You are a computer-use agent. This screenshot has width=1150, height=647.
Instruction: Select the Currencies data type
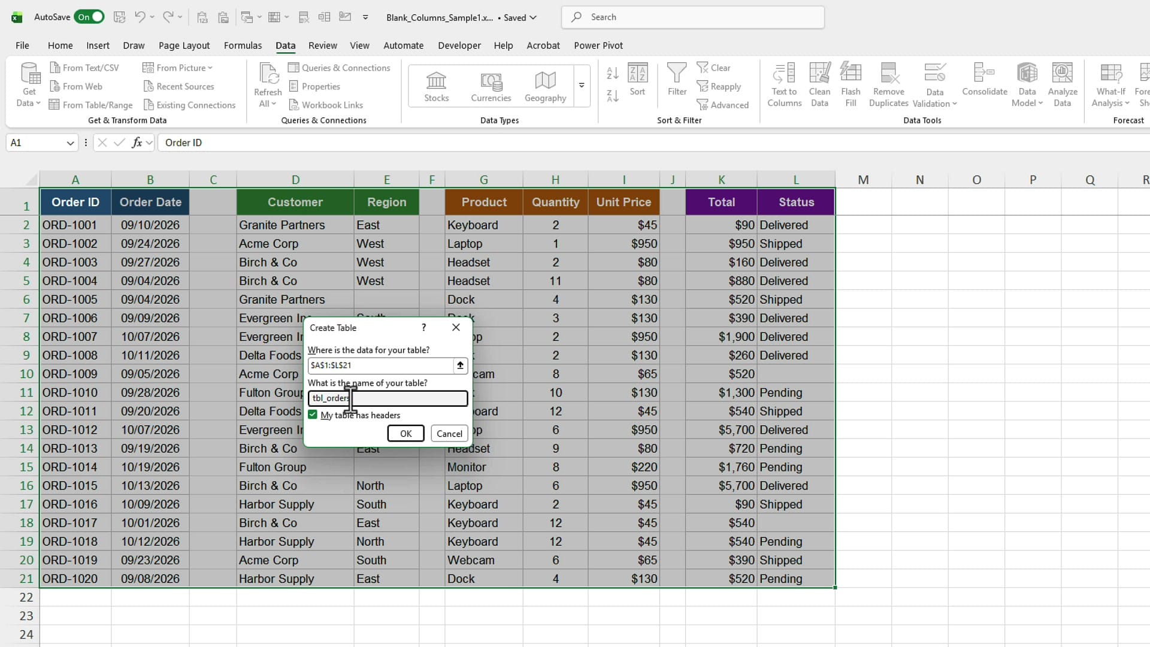point(491,86)
